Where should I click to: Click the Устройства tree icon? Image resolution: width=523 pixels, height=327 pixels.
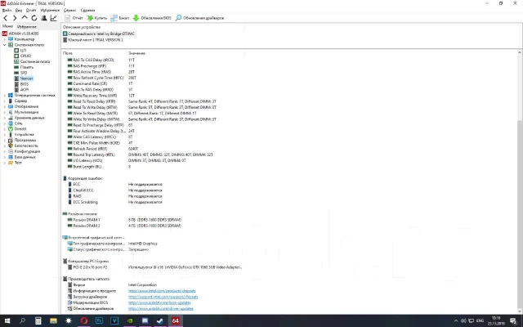(11, 134)
